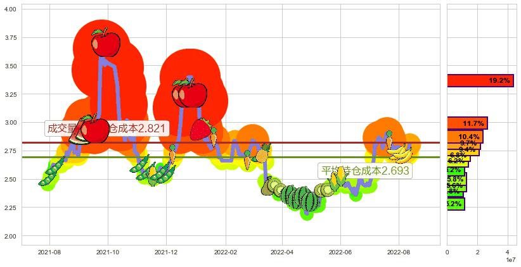Click the 2022-04 date tick label

[x=282, y=252]
